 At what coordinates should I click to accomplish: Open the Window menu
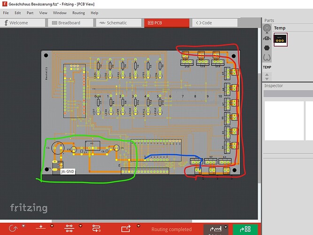coord(60,13)
